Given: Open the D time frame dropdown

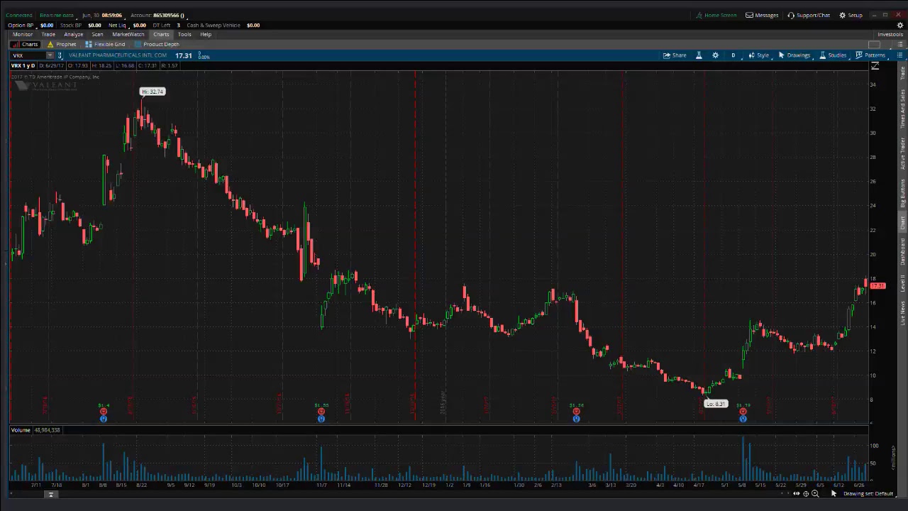Looking at the screenshot, I should (x=733, y=55).
